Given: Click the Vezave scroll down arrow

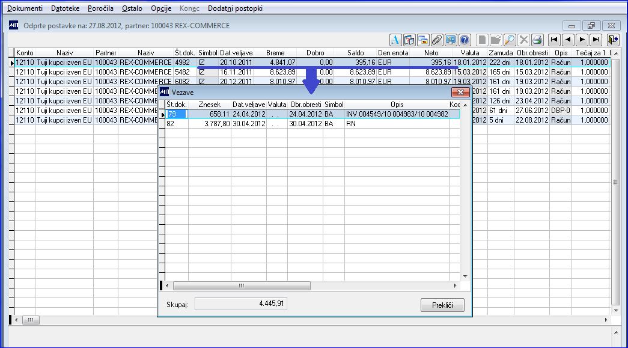Looking at the screenshot, I should [465, 276].
